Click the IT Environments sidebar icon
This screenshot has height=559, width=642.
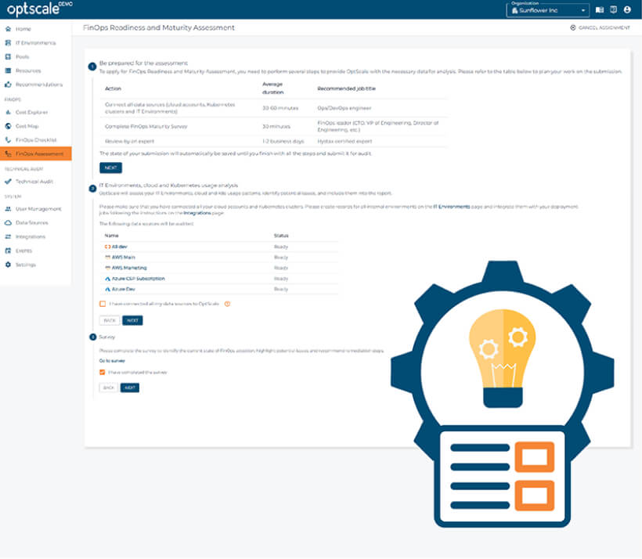[8, 42]
